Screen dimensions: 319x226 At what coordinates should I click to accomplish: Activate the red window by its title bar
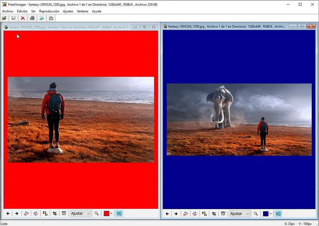point(70,27)
